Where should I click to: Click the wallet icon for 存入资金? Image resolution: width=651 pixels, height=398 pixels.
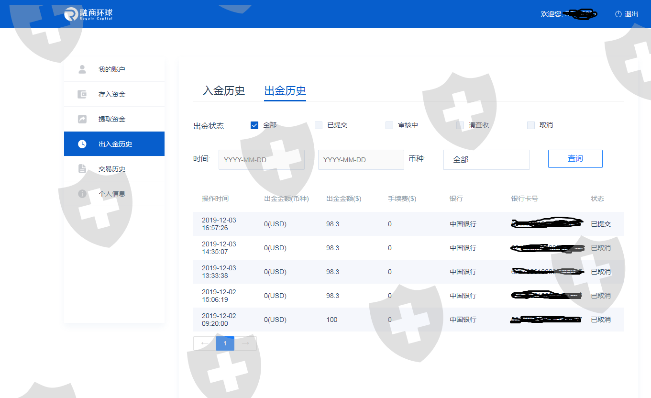point(82,94)
